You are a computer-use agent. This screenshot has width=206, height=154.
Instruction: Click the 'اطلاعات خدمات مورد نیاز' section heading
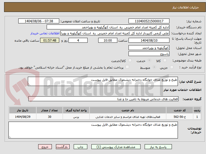point(182,90)
